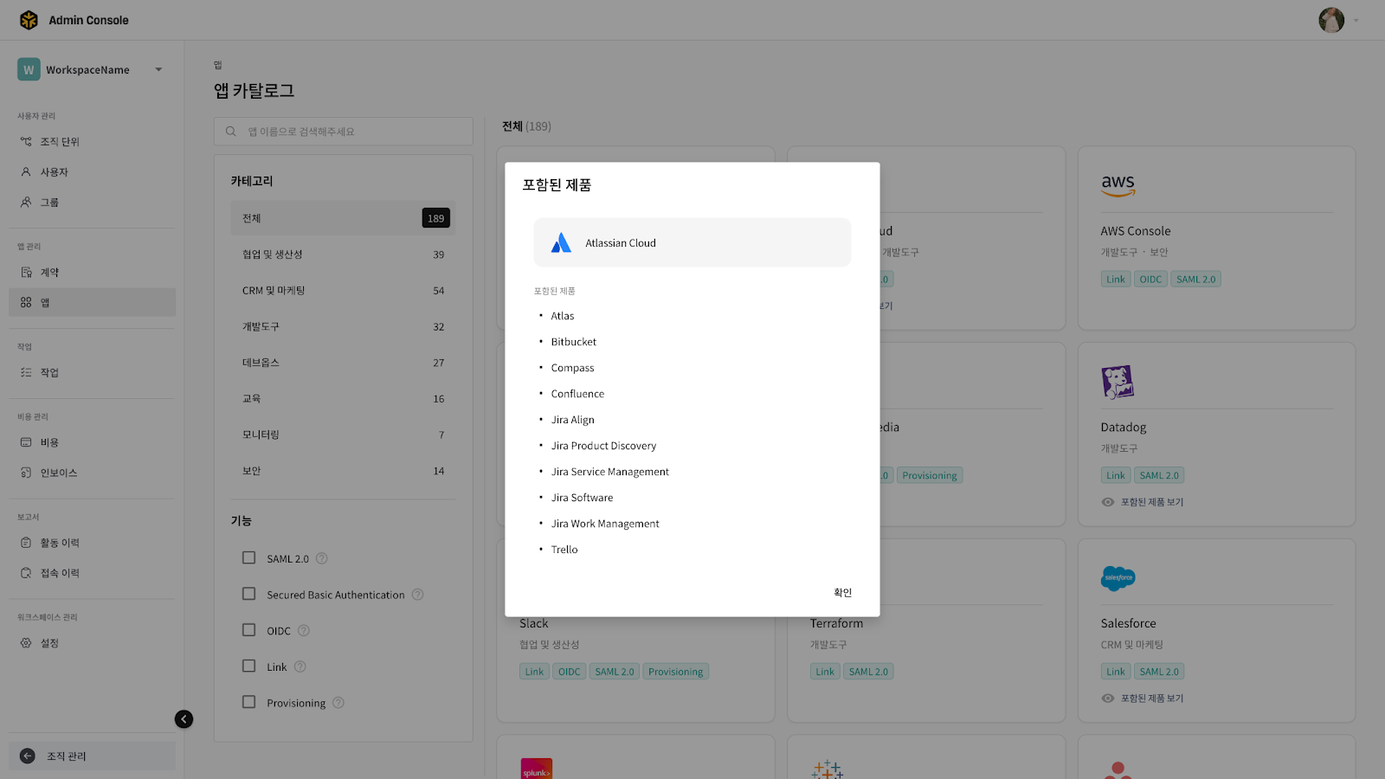This screenshot has width=1385, height=779.
Task: Click the SAML 2.0 tag on Terraform card
Action: pos(868,672)
